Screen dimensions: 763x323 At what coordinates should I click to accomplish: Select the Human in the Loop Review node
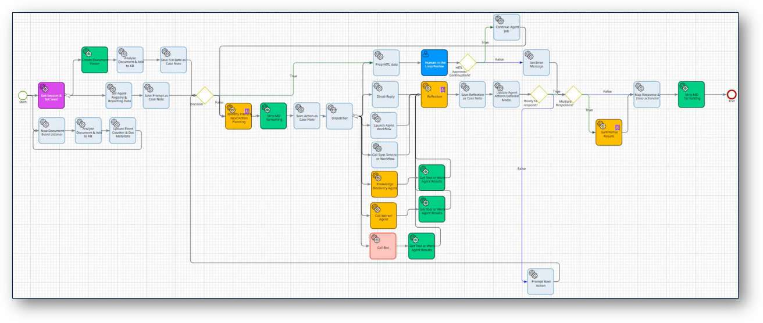point(434,63)
